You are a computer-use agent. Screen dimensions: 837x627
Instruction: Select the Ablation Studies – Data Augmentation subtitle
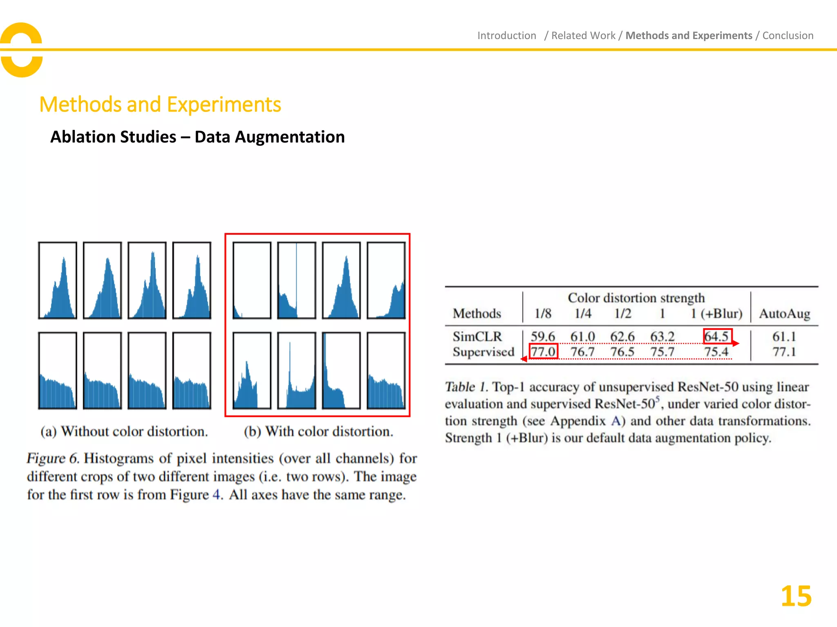(x=197, y=137)
